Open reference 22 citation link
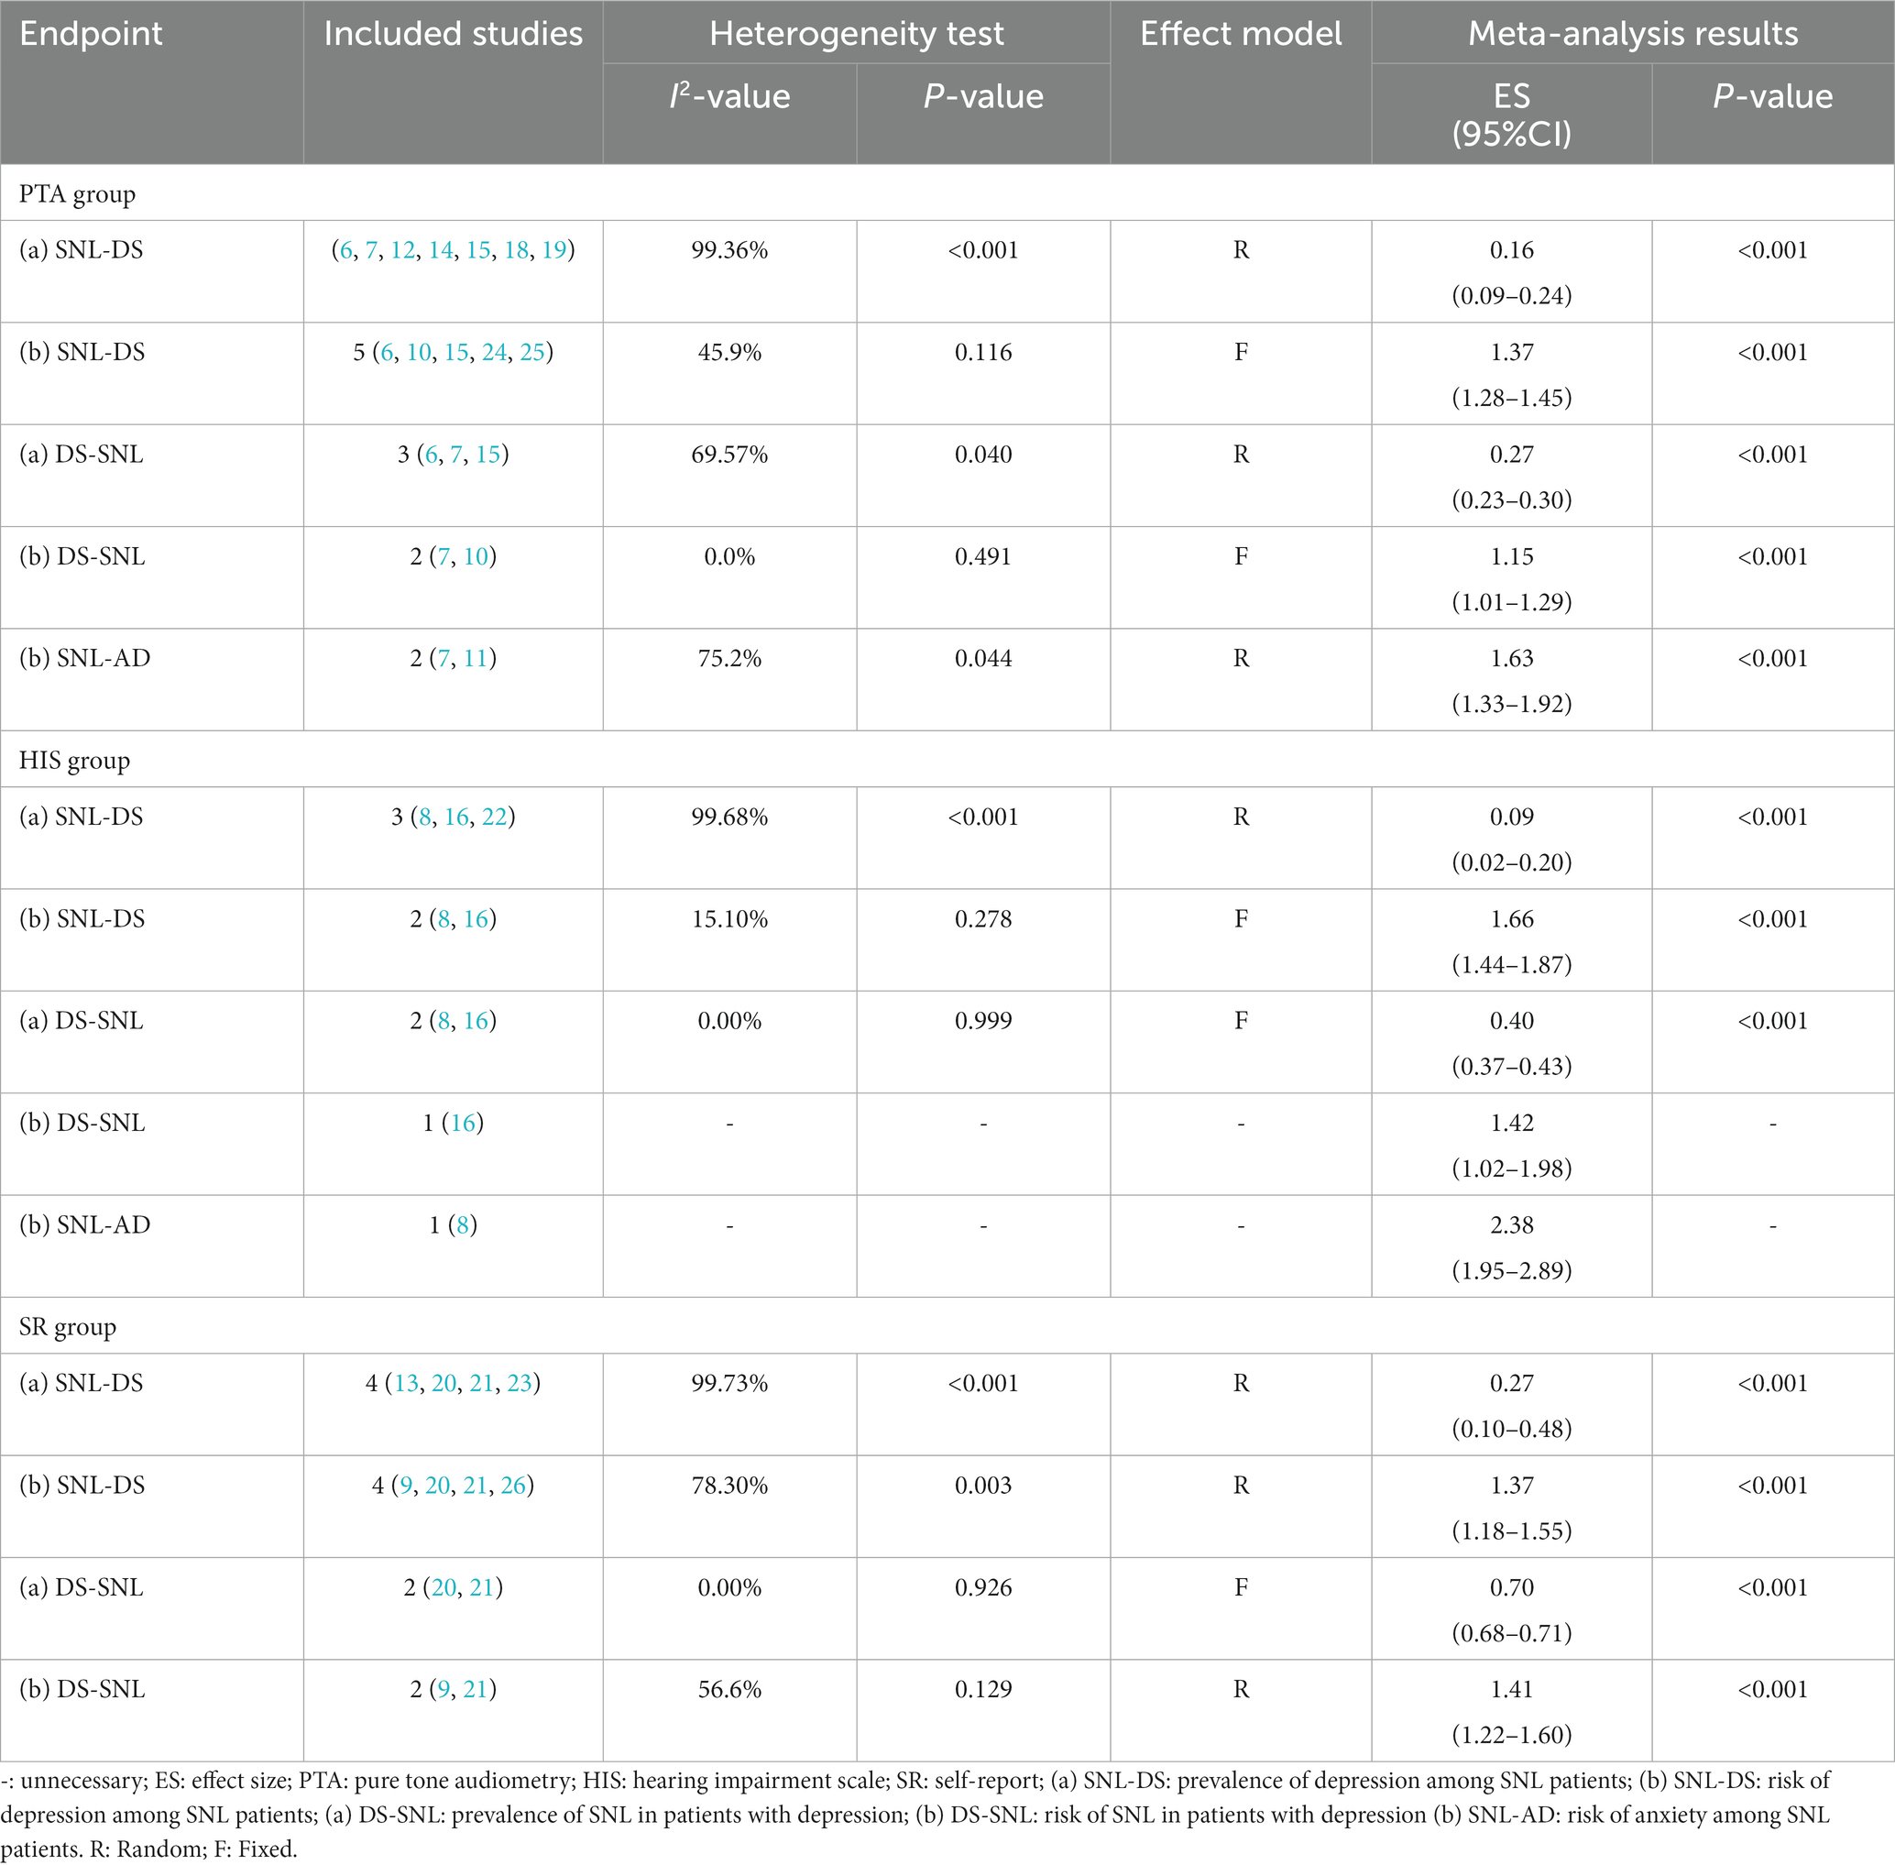This screenshot has height=1865, width=1895. pyautogui.click(x=495, y=817)
